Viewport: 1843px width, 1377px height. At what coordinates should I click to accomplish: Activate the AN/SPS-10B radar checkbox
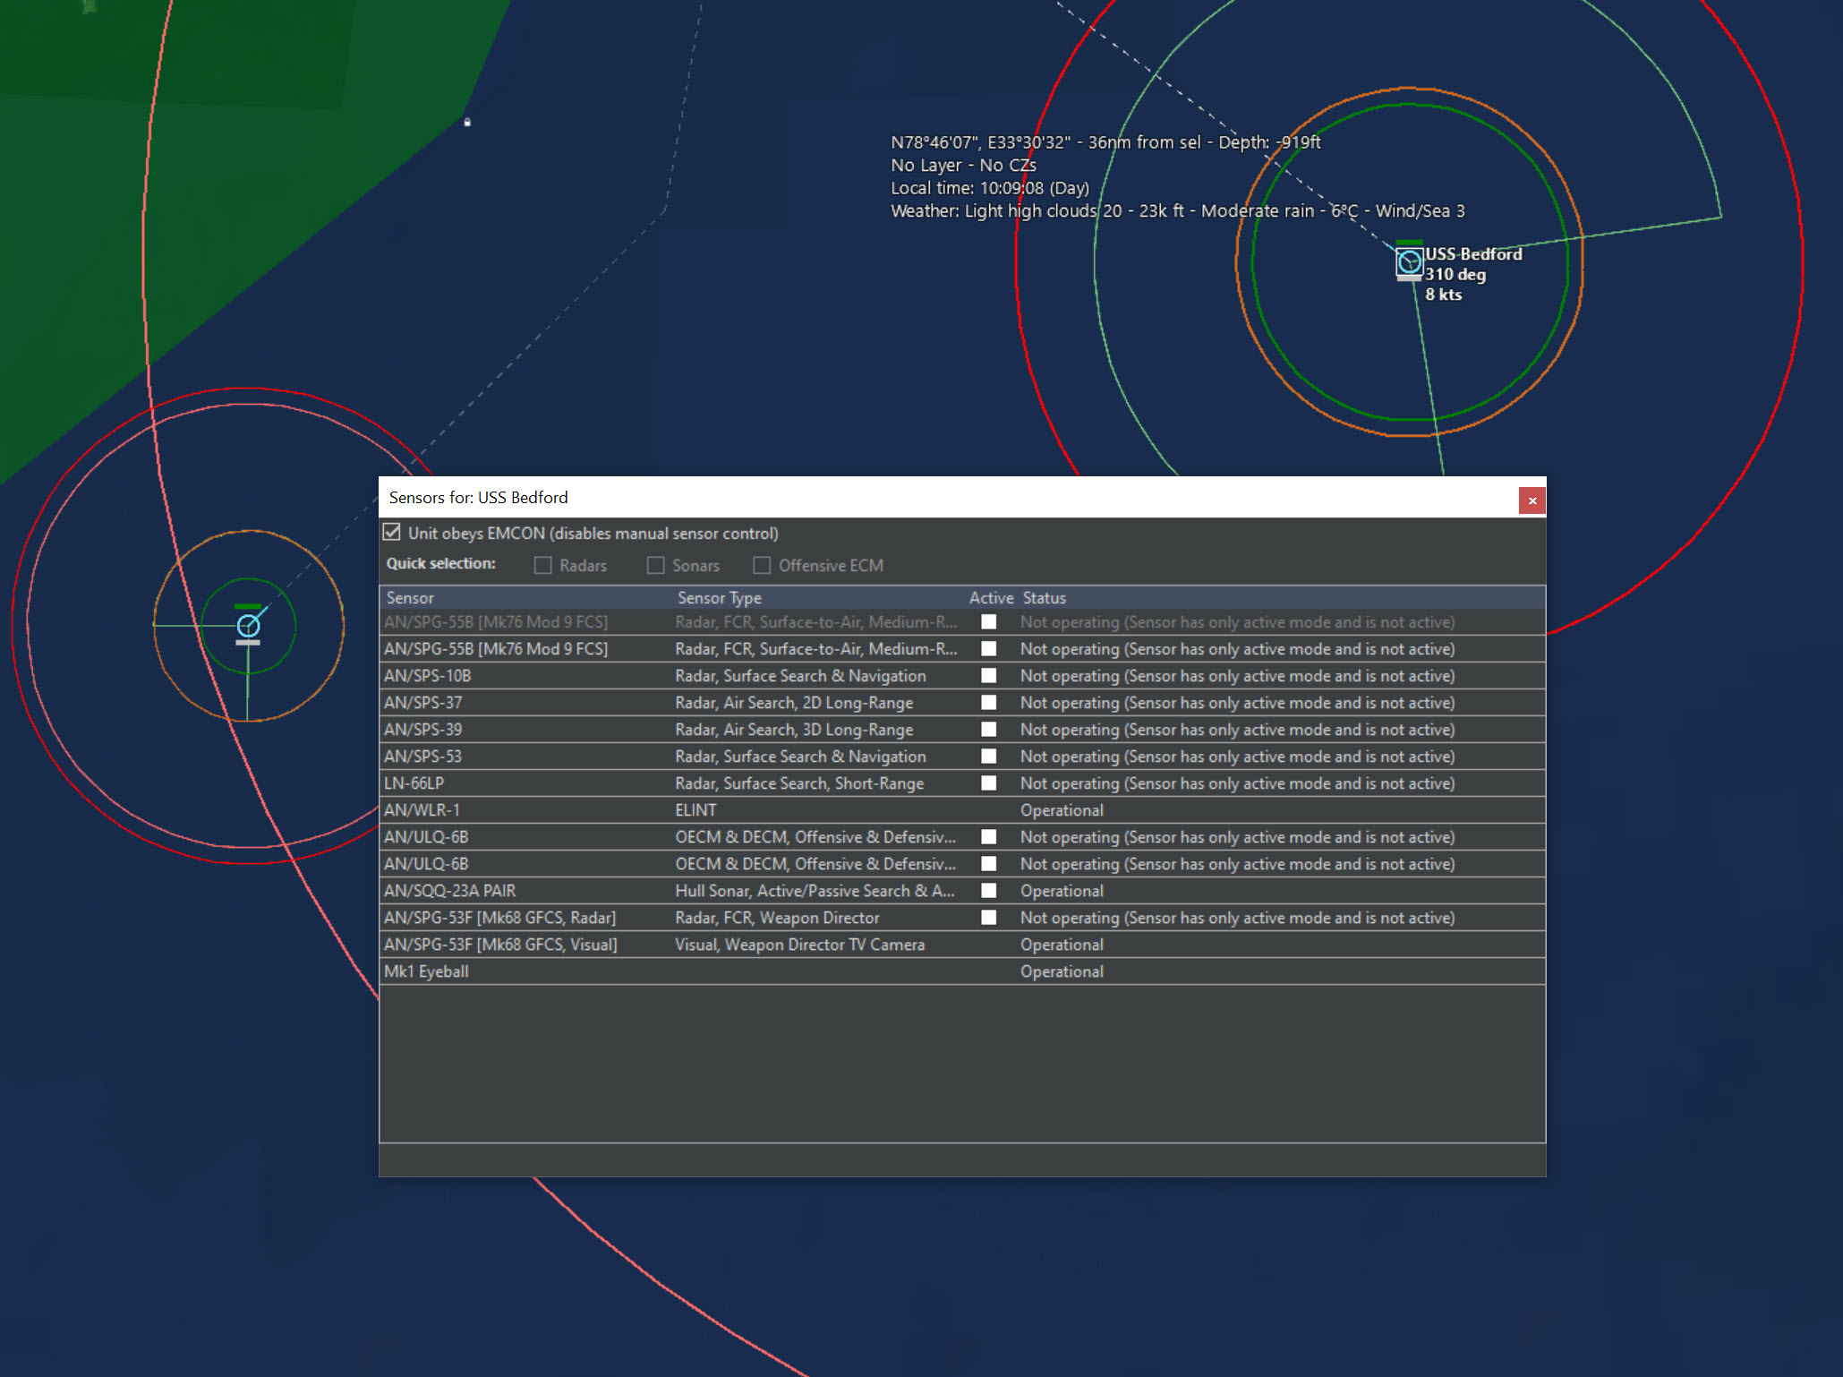point(988,676)
